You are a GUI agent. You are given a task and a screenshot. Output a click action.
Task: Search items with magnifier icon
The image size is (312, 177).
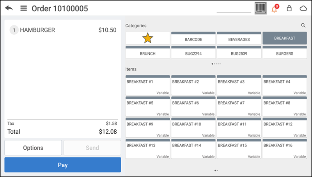pos(303,25)
